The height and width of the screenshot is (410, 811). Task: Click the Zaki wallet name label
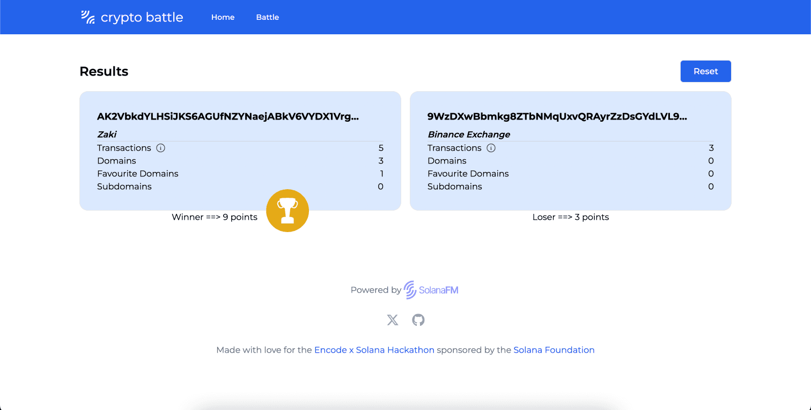107,135
